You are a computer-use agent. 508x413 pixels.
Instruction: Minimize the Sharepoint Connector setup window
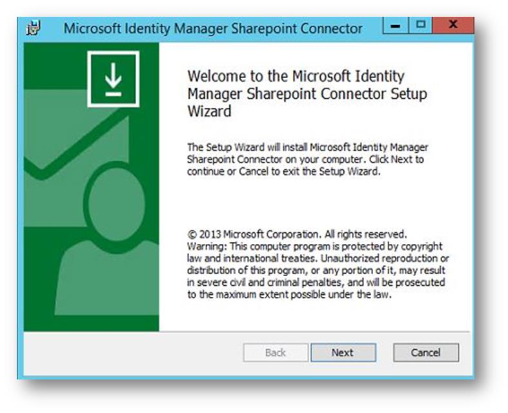tap(396, 25)
